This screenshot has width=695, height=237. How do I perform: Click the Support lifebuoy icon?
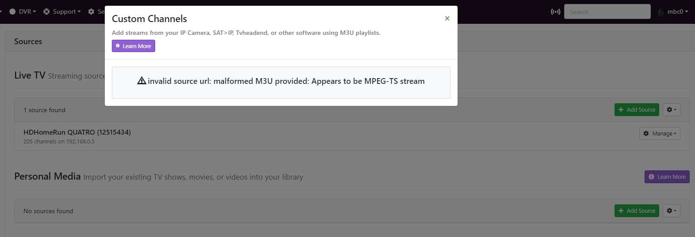(x=46, y=12)
